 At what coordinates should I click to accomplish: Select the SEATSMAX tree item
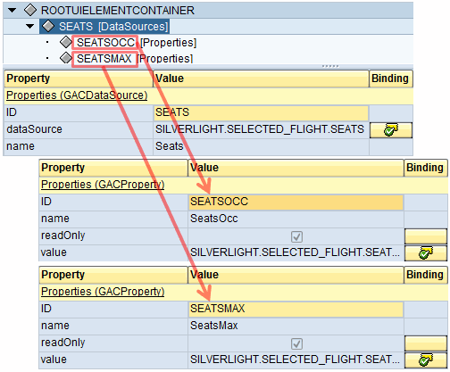104,59
